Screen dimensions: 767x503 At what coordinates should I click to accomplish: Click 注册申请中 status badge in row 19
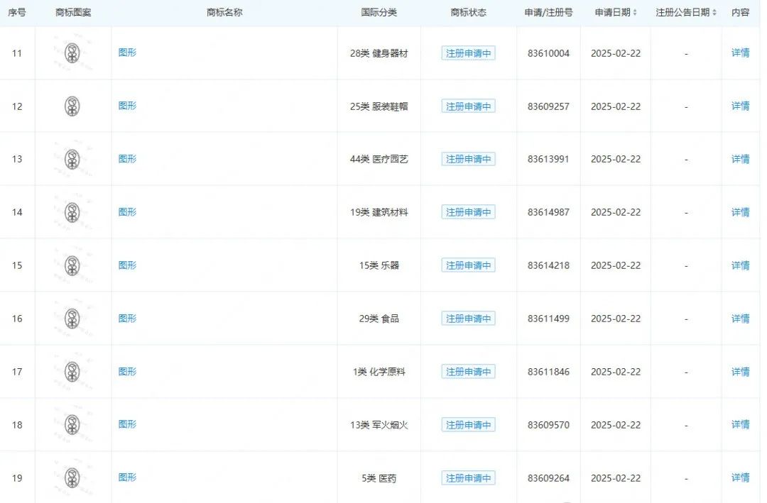coord(468,478)
